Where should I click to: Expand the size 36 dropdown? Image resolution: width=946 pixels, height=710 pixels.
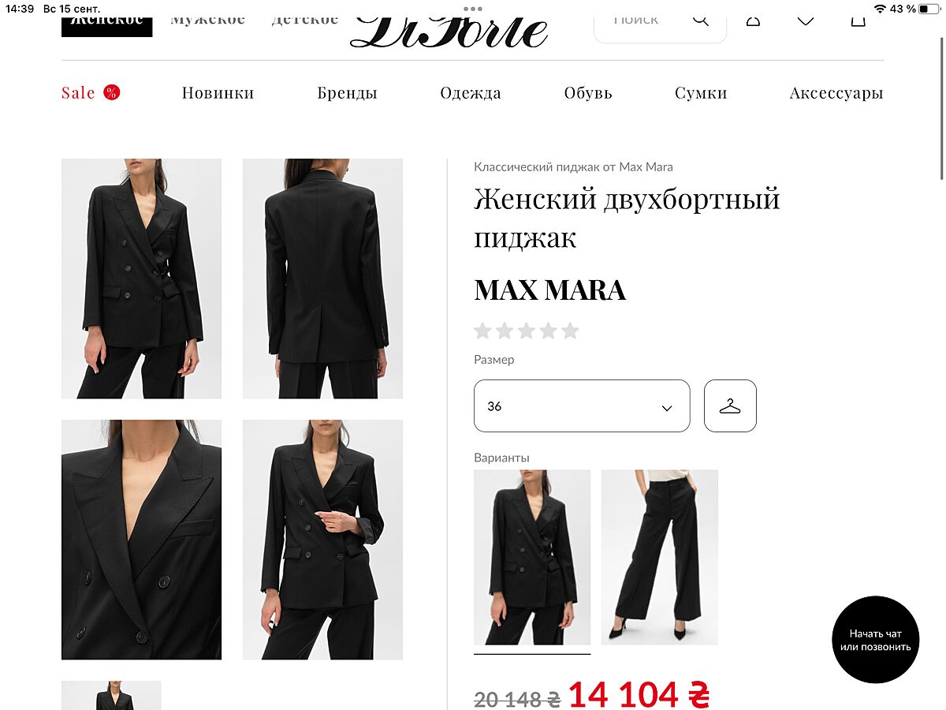coord(582,406)
